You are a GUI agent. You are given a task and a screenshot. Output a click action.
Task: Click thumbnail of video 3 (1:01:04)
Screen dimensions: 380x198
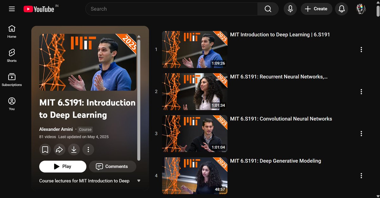coord(195,134)
